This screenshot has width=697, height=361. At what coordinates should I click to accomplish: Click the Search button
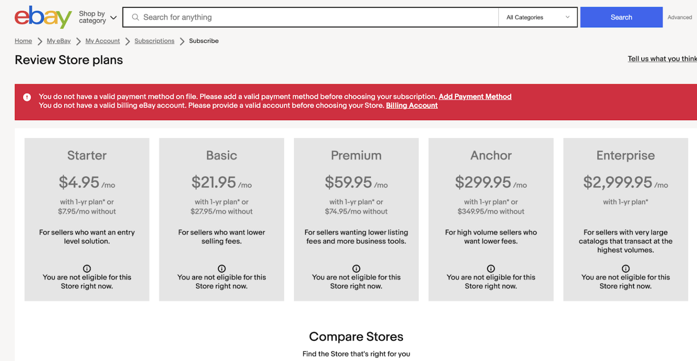pyautogui.click(x=621, y=17)
